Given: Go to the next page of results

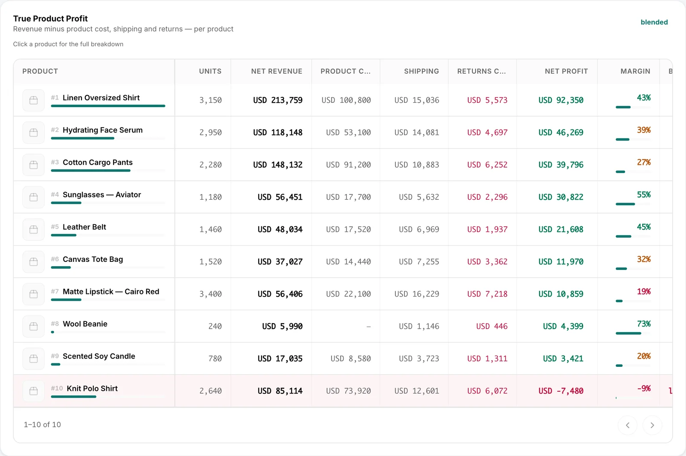Looking at the screenshot, I should [652, 425].
